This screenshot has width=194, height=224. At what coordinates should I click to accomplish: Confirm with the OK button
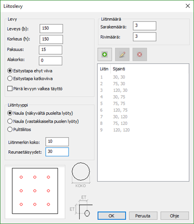pos(112,216)
